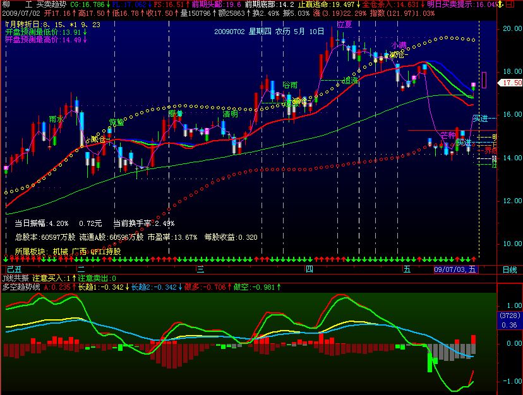Click the 前期头部:19.6 readout
Screen dimensions: 523x395
(x=216, y=4)
